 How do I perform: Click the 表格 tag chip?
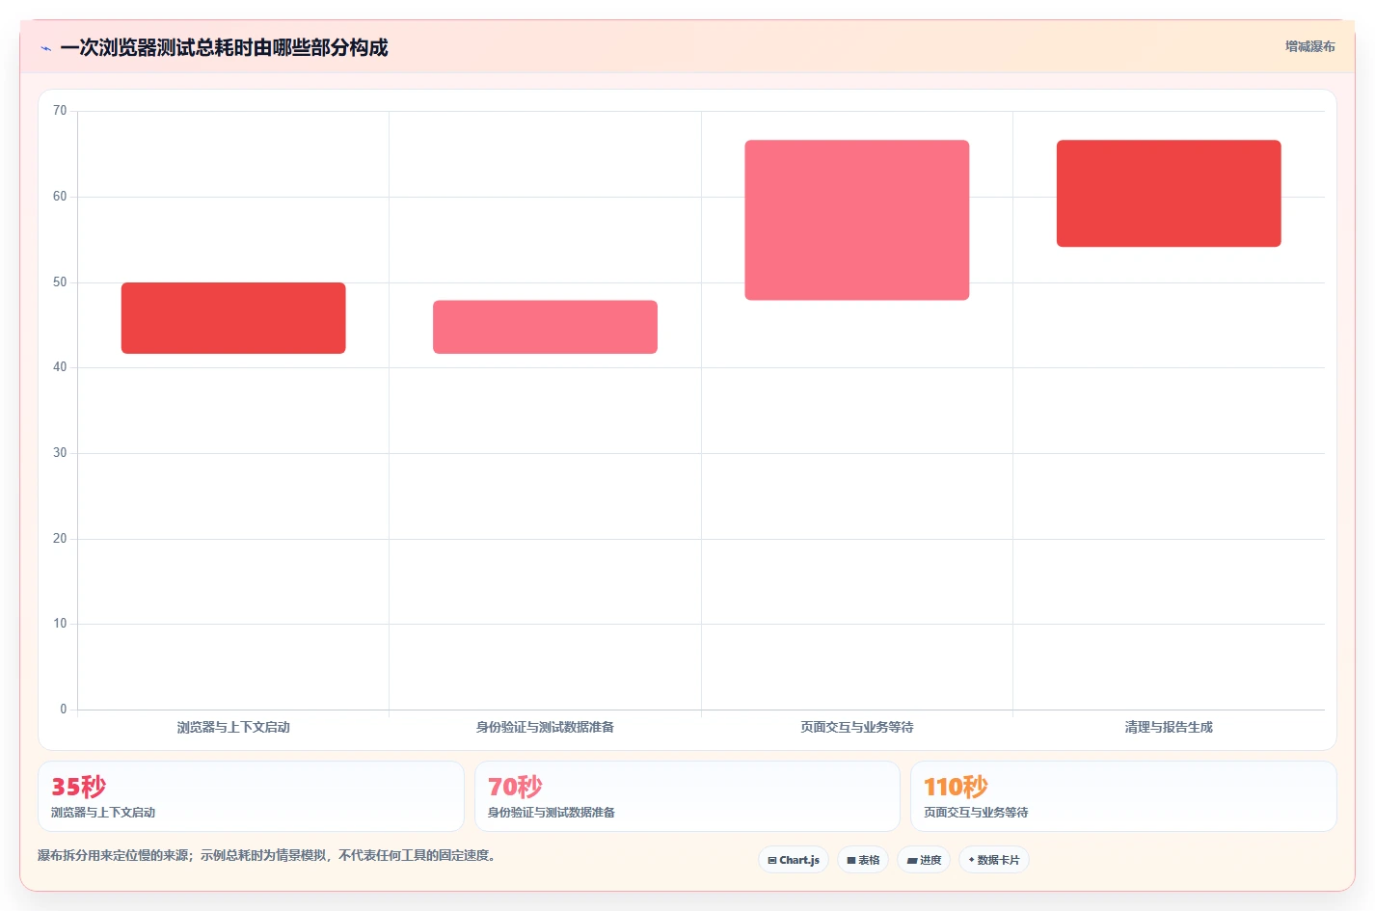[863, 860]
